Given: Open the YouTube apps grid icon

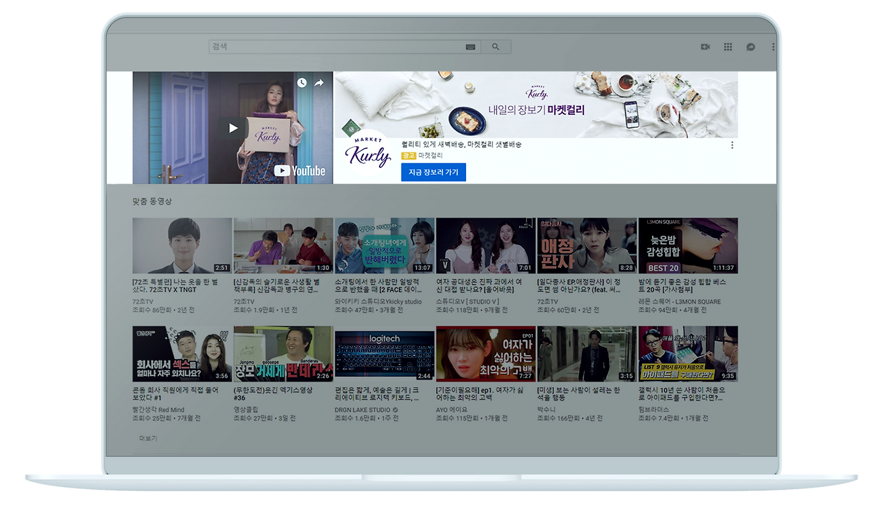Looking at the screenshot, I should pos(728,47).
